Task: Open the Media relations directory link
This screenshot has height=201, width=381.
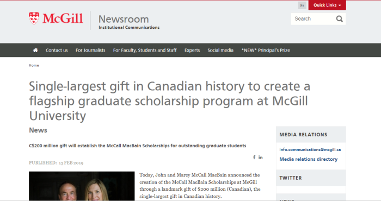Action: (309, 159)
